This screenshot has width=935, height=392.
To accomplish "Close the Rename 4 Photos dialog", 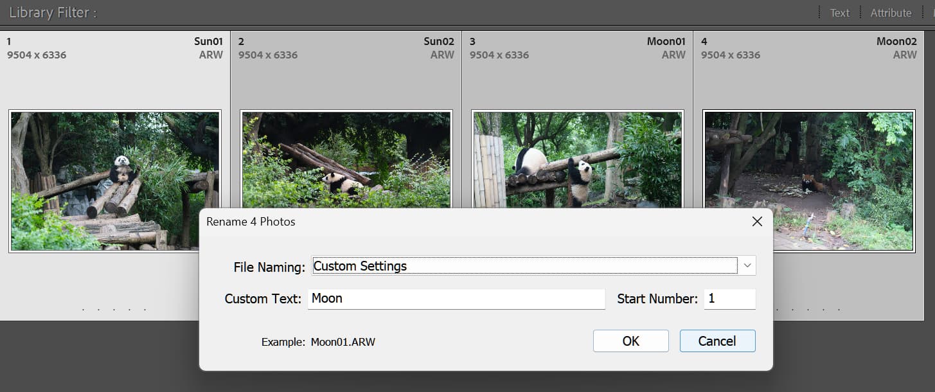I will (757, 222).
